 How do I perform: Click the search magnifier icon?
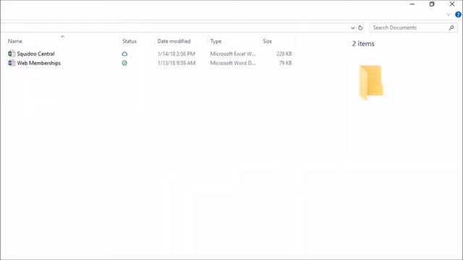pos(451,27)
